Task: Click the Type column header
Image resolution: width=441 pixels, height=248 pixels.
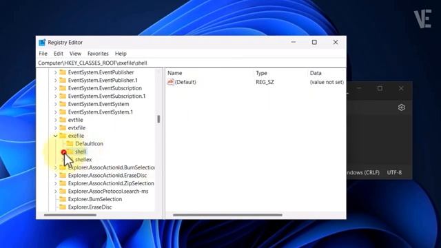Action: tap(262, 73)
